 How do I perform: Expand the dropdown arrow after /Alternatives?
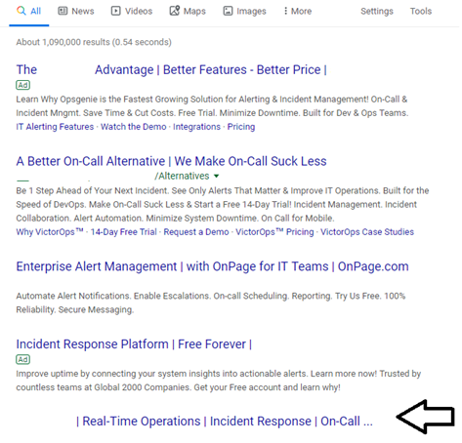[x=216, y=177]
